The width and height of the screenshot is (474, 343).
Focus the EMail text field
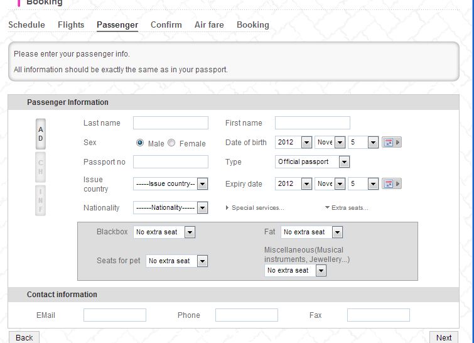[x=115, y=315]
